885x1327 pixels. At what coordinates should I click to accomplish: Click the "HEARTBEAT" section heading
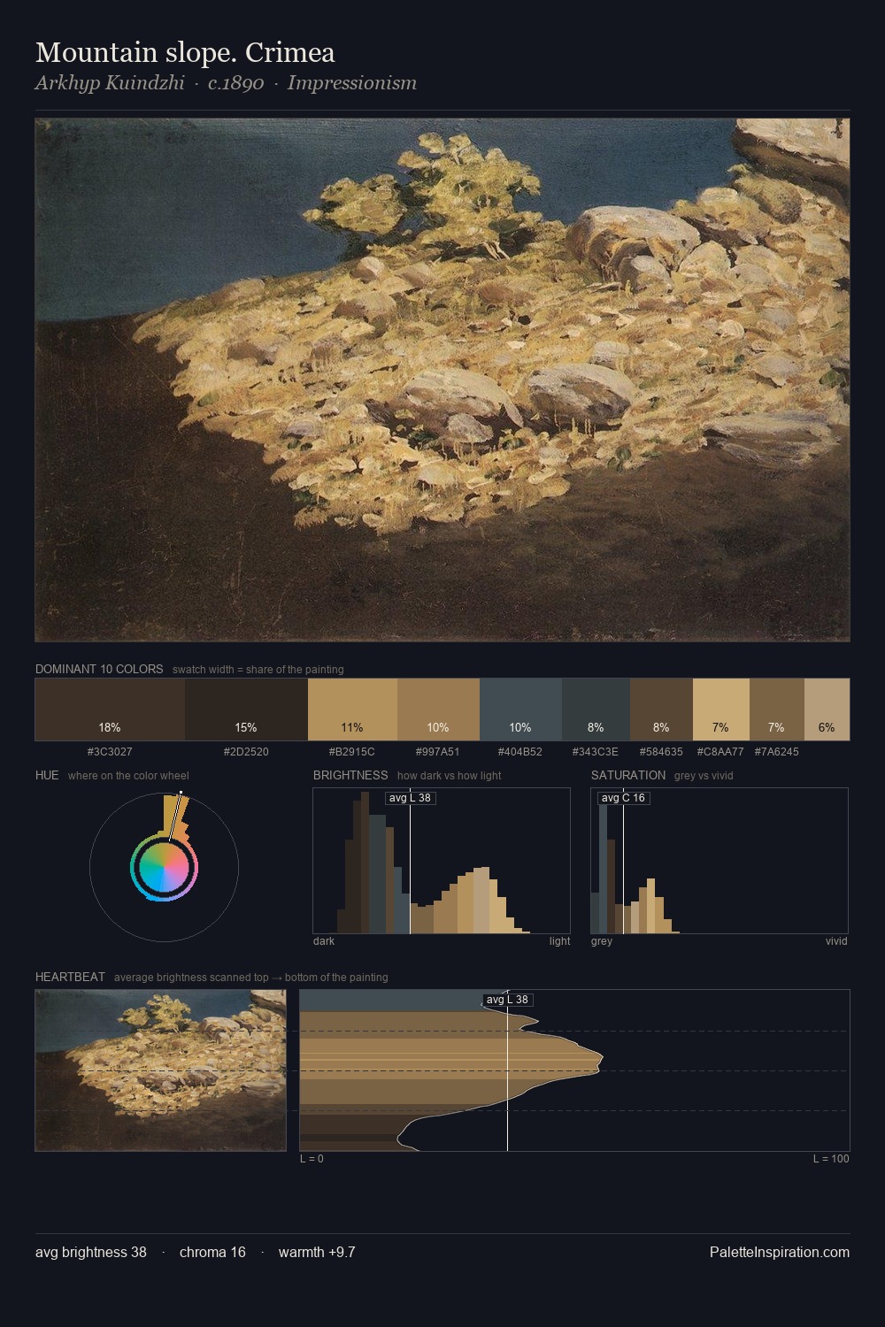pos(70,977)
